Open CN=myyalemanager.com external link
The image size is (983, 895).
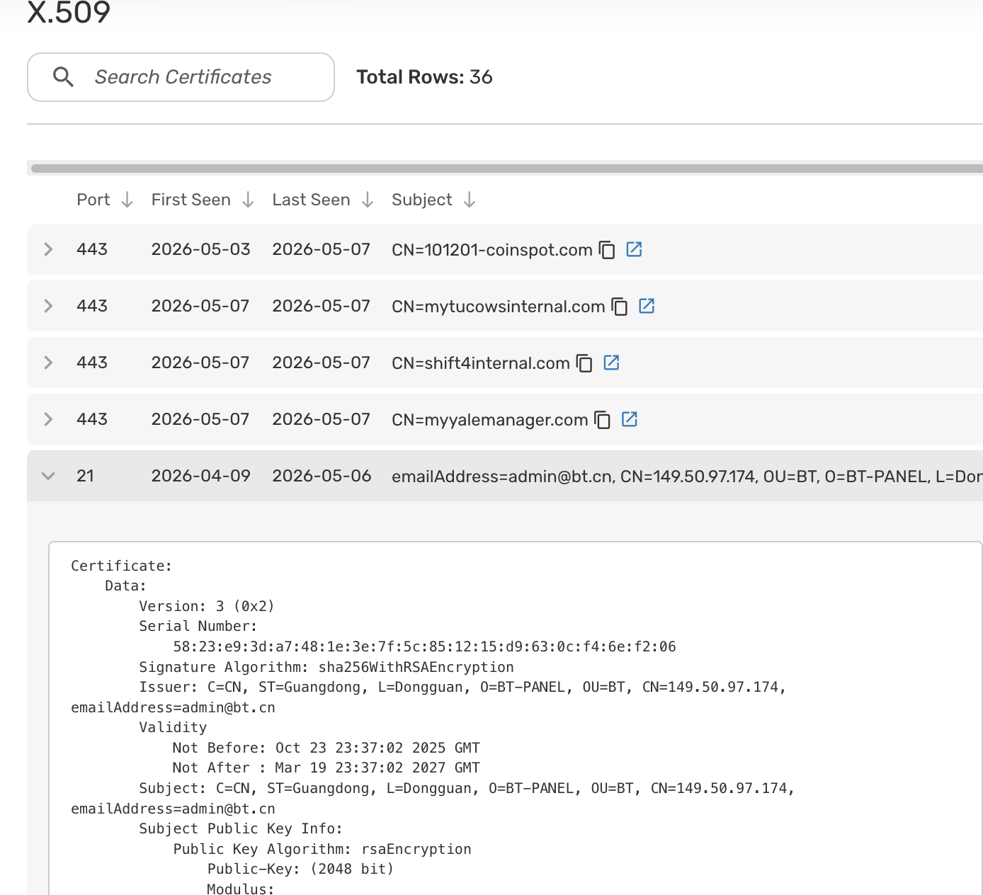coord(630,419)
